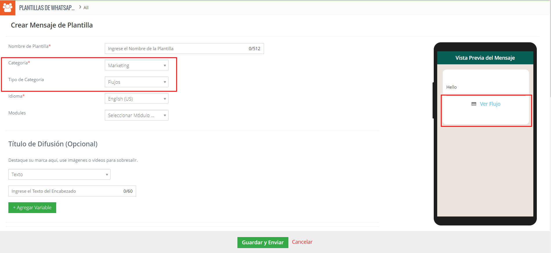Open the Texto header type dropdown
This screenshot has width=551, height=253.
[59, 174]
